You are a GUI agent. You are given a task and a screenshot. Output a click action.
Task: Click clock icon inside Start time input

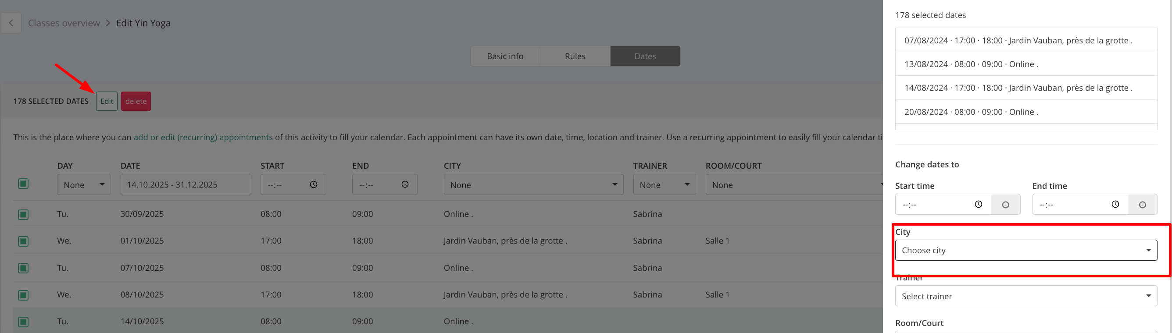978,205
